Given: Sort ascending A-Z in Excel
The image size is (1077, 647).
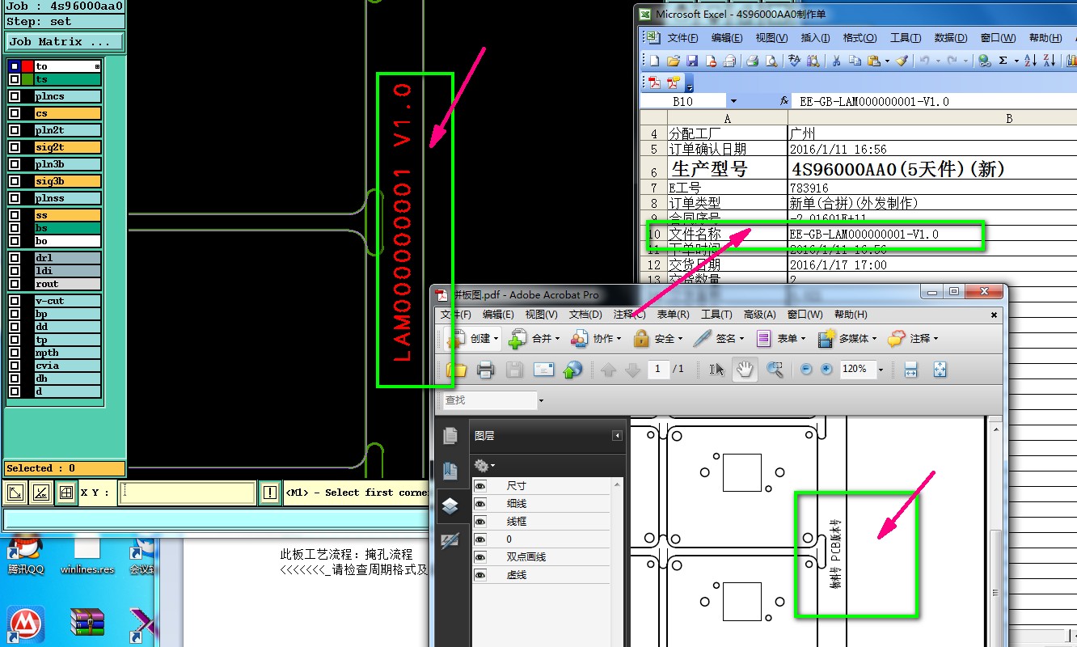Looking at the screenshot, I should tap(1030, 61).
